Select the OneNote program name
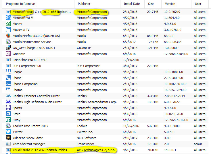Image resolution: width=211 pixels, height=154 pixels. click(19, 54)
